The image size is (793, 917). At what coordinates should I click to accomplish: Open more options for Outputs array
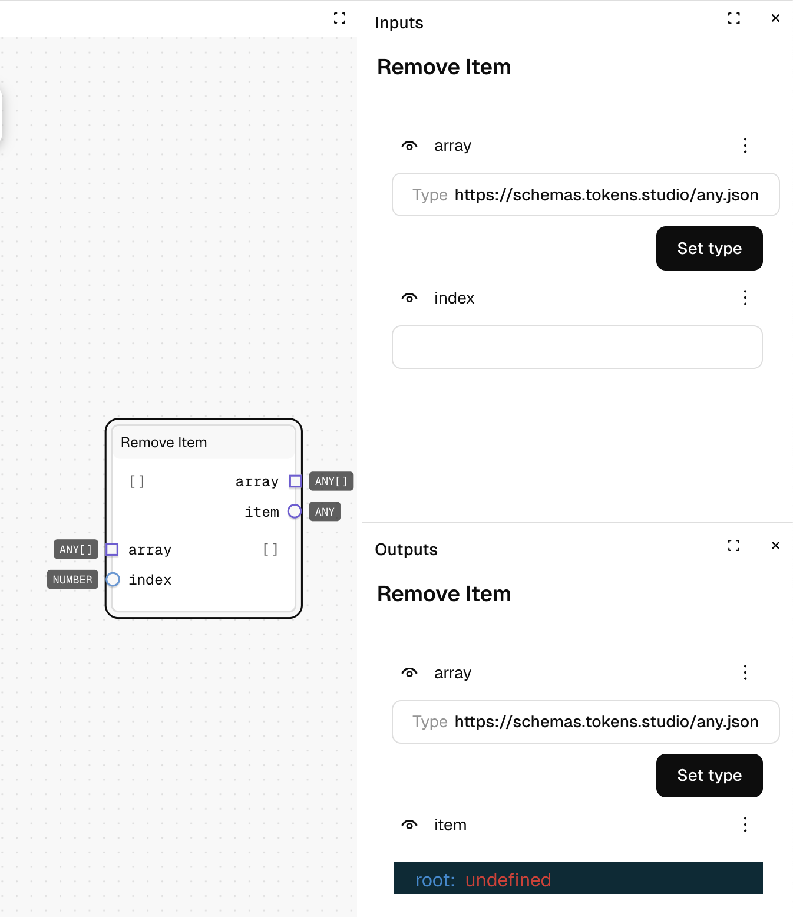point(745,672)
